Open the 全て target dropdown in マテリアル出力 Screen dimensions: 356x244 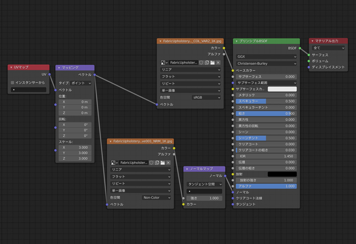[328, 48]
